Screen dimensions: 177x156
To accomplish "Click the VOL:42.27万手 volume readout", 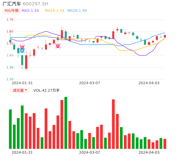I will (46, 90).
